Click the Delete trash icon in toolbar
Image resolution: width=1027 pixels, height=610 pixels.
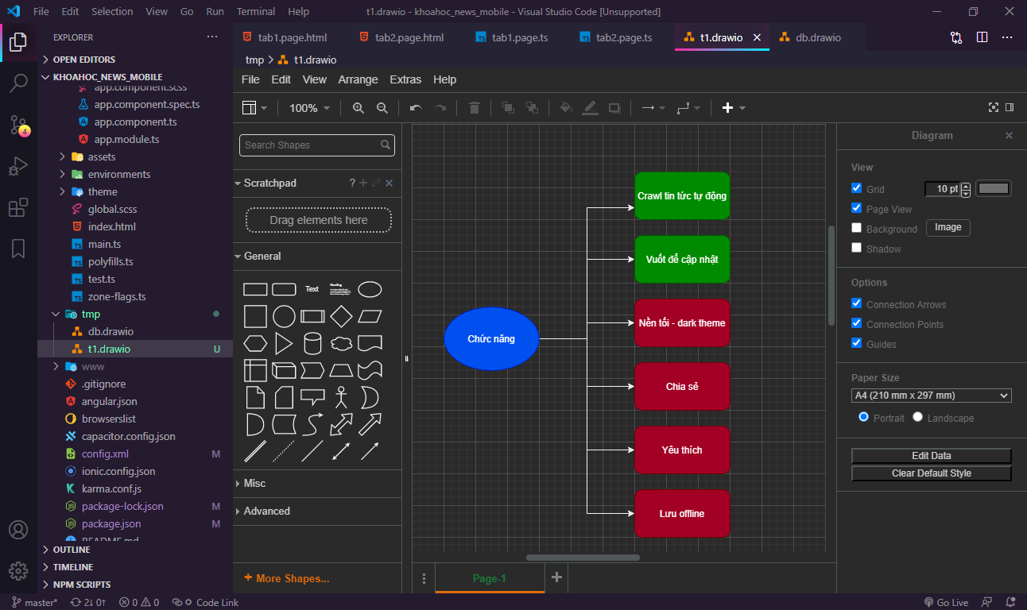tap(475, 108)
